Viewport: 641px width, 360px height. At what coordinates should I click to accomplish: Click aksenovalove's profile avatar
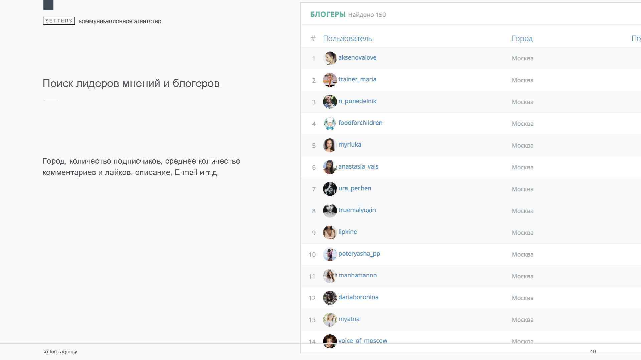[330, 58]
